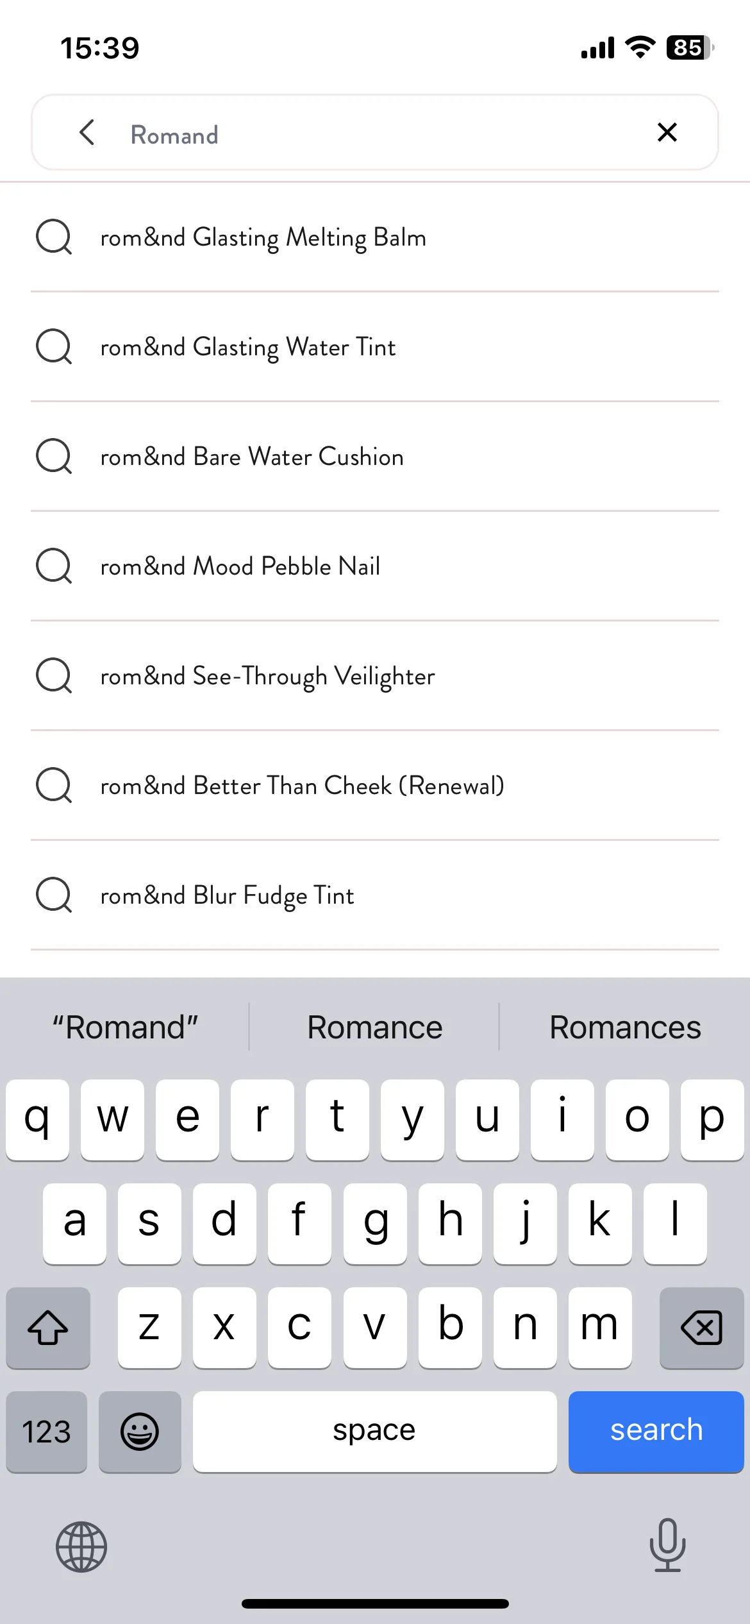Pick rom&nd Better Than Cheek (Renewal)
This screenshot has width=750, height=1624.
pyautogui.click(x=375, y=786)
